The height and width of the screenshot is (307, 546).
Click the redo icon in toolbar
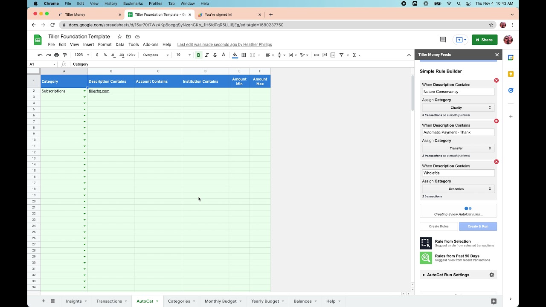point(48,55)
